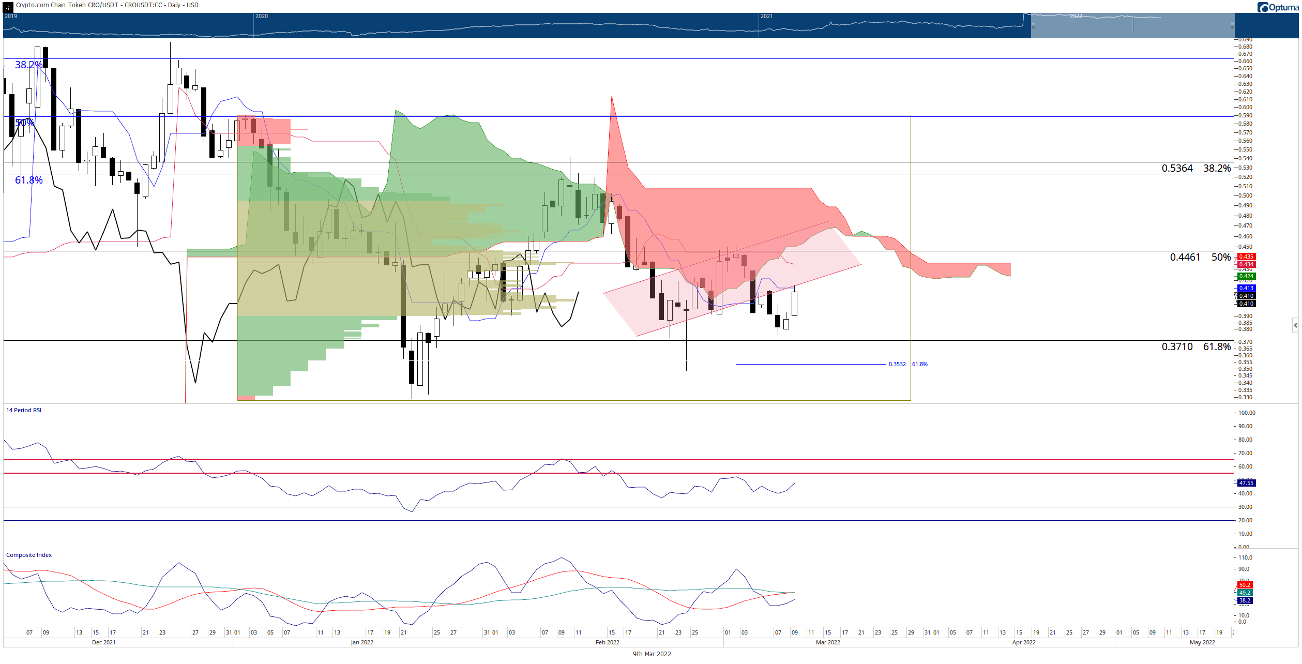Click the crimson 0.434 price tag
Image resolution: width=1302 pixels, height=664 pixels.
[1246, 264]
